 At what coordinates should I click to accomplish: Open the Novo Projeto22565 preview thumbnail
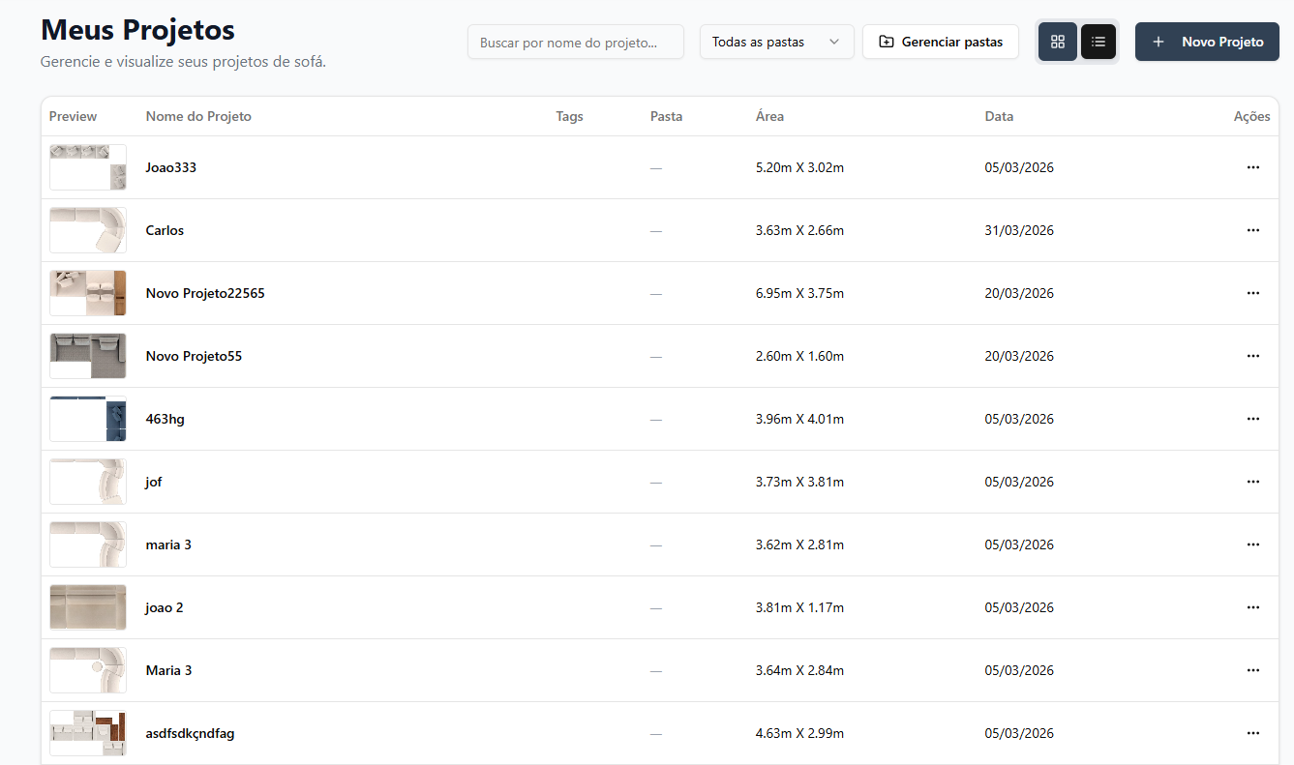coord(88,293)
